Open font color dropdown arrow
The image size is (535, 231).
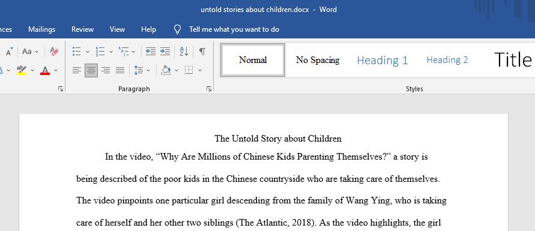[56, 71]
